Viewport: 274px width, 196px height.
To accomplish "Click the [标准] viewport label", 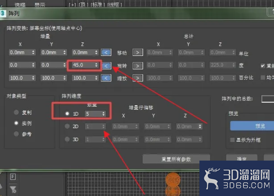I will 97,4.
